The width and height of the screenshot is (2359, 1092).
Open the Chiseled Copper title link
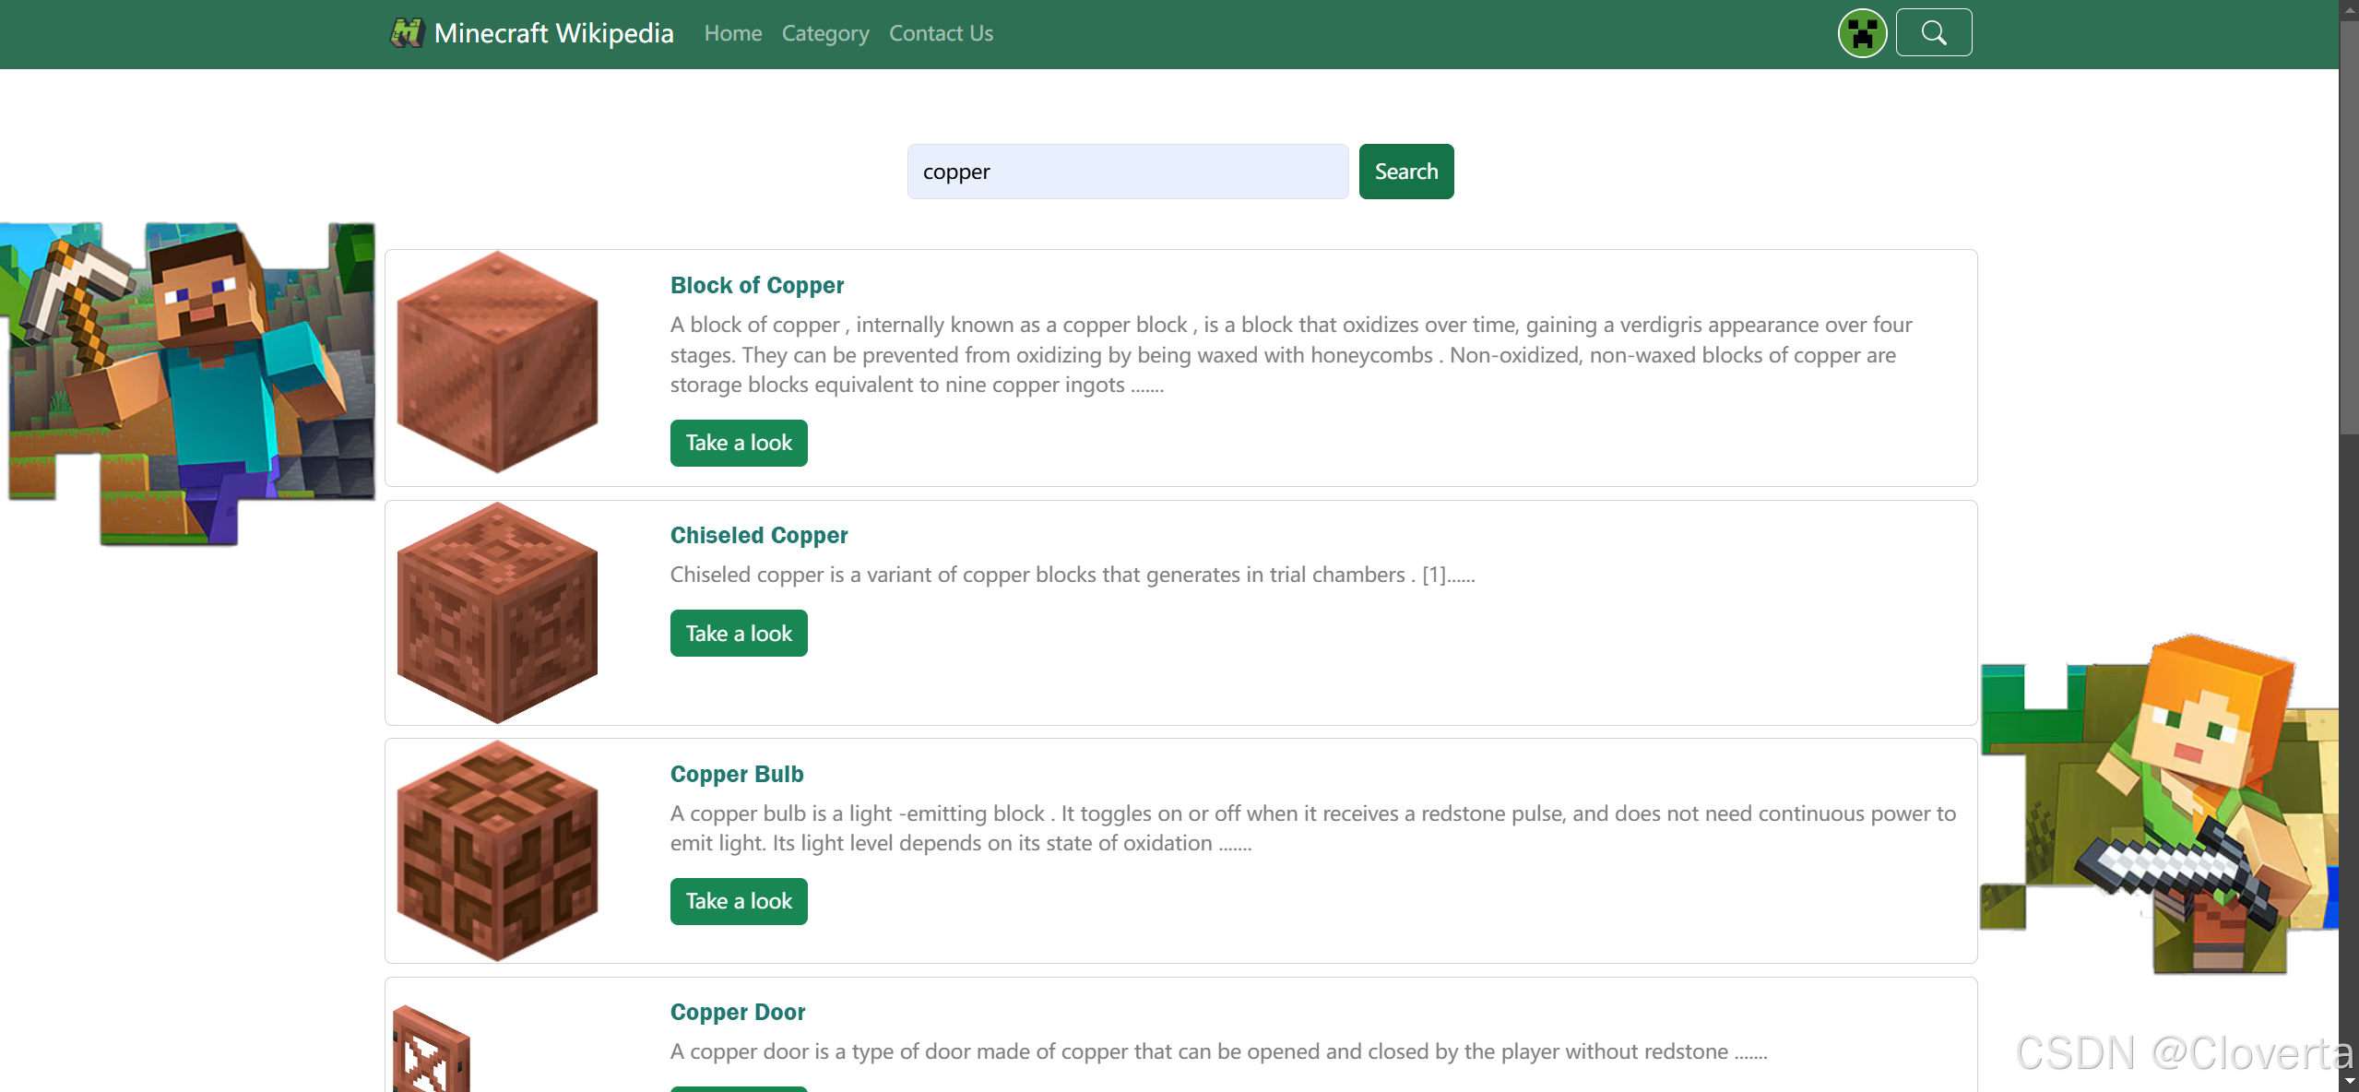pyautogui.click(x=759, y=535)
